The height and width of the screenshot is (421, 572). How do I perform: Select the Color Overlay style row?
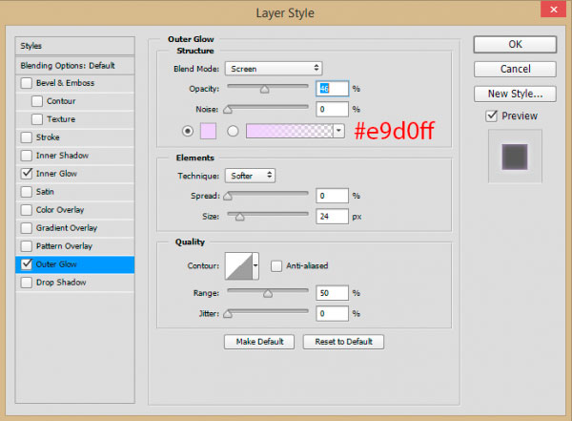click(74, 210)
